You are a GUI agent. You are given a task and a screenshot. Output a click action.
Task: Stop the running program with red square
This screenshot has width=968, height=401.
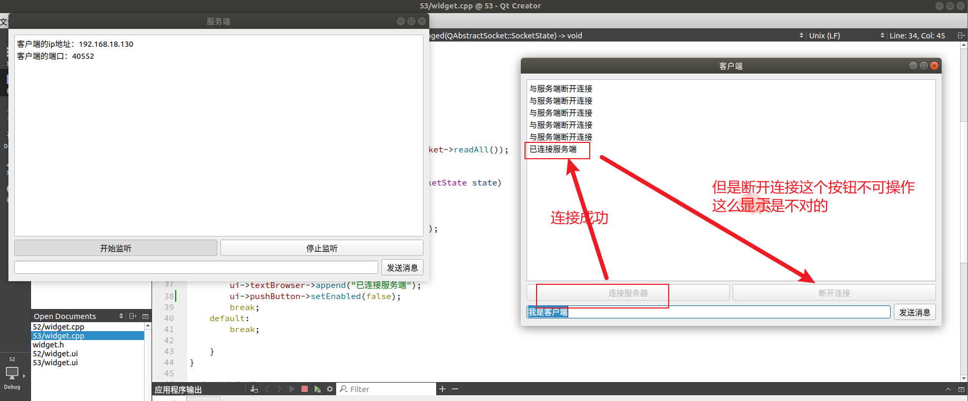(x=305, y=389)
